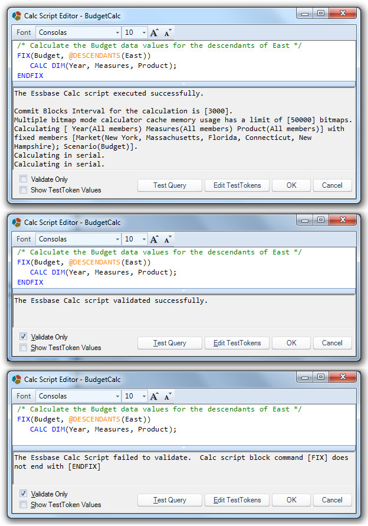Open Consolas font dropdown in top window
Screen dimensions: 368x526
click(117, 32)
